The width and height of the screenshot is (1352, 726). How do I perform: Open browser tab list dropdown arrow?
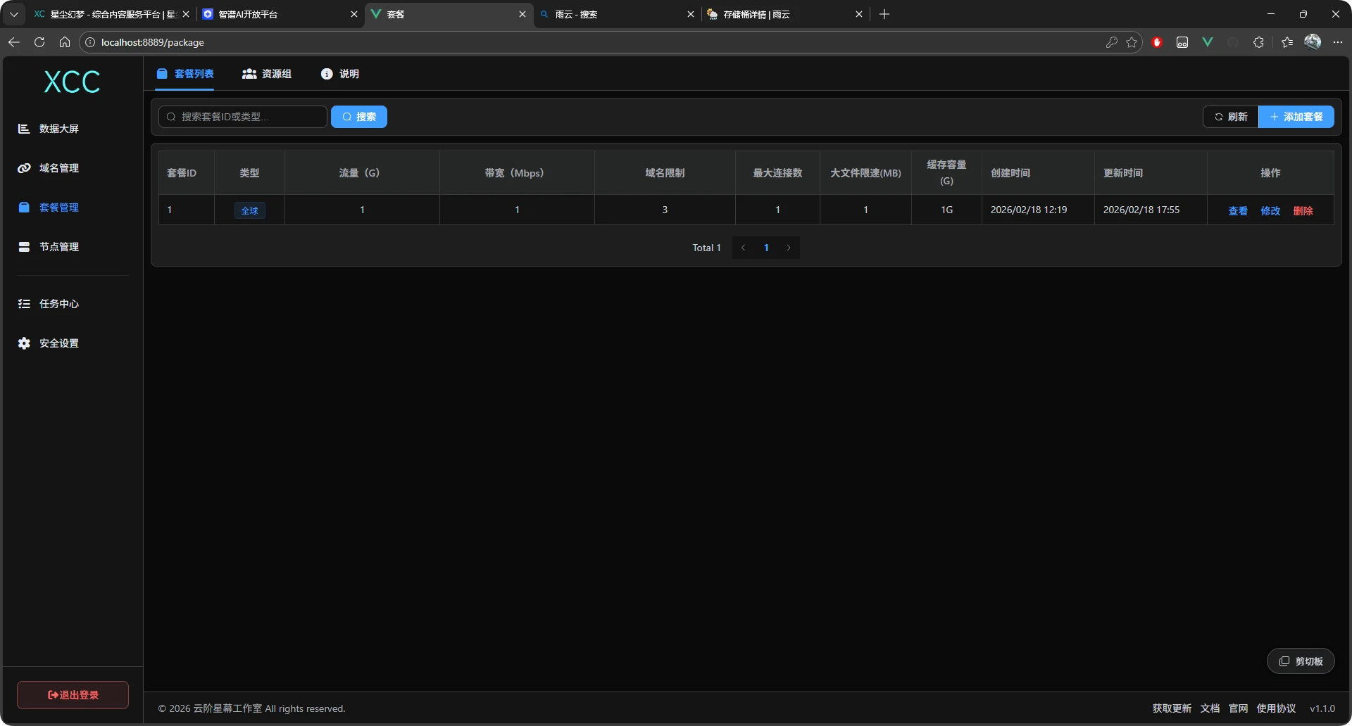14,14
